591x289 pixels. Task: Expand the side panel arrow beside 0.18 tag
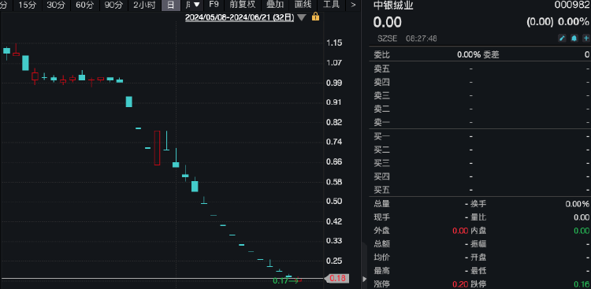click(x=365, y=279)
